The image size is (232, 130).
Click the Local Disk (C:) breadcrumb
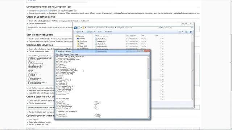[x=101, y=28]
